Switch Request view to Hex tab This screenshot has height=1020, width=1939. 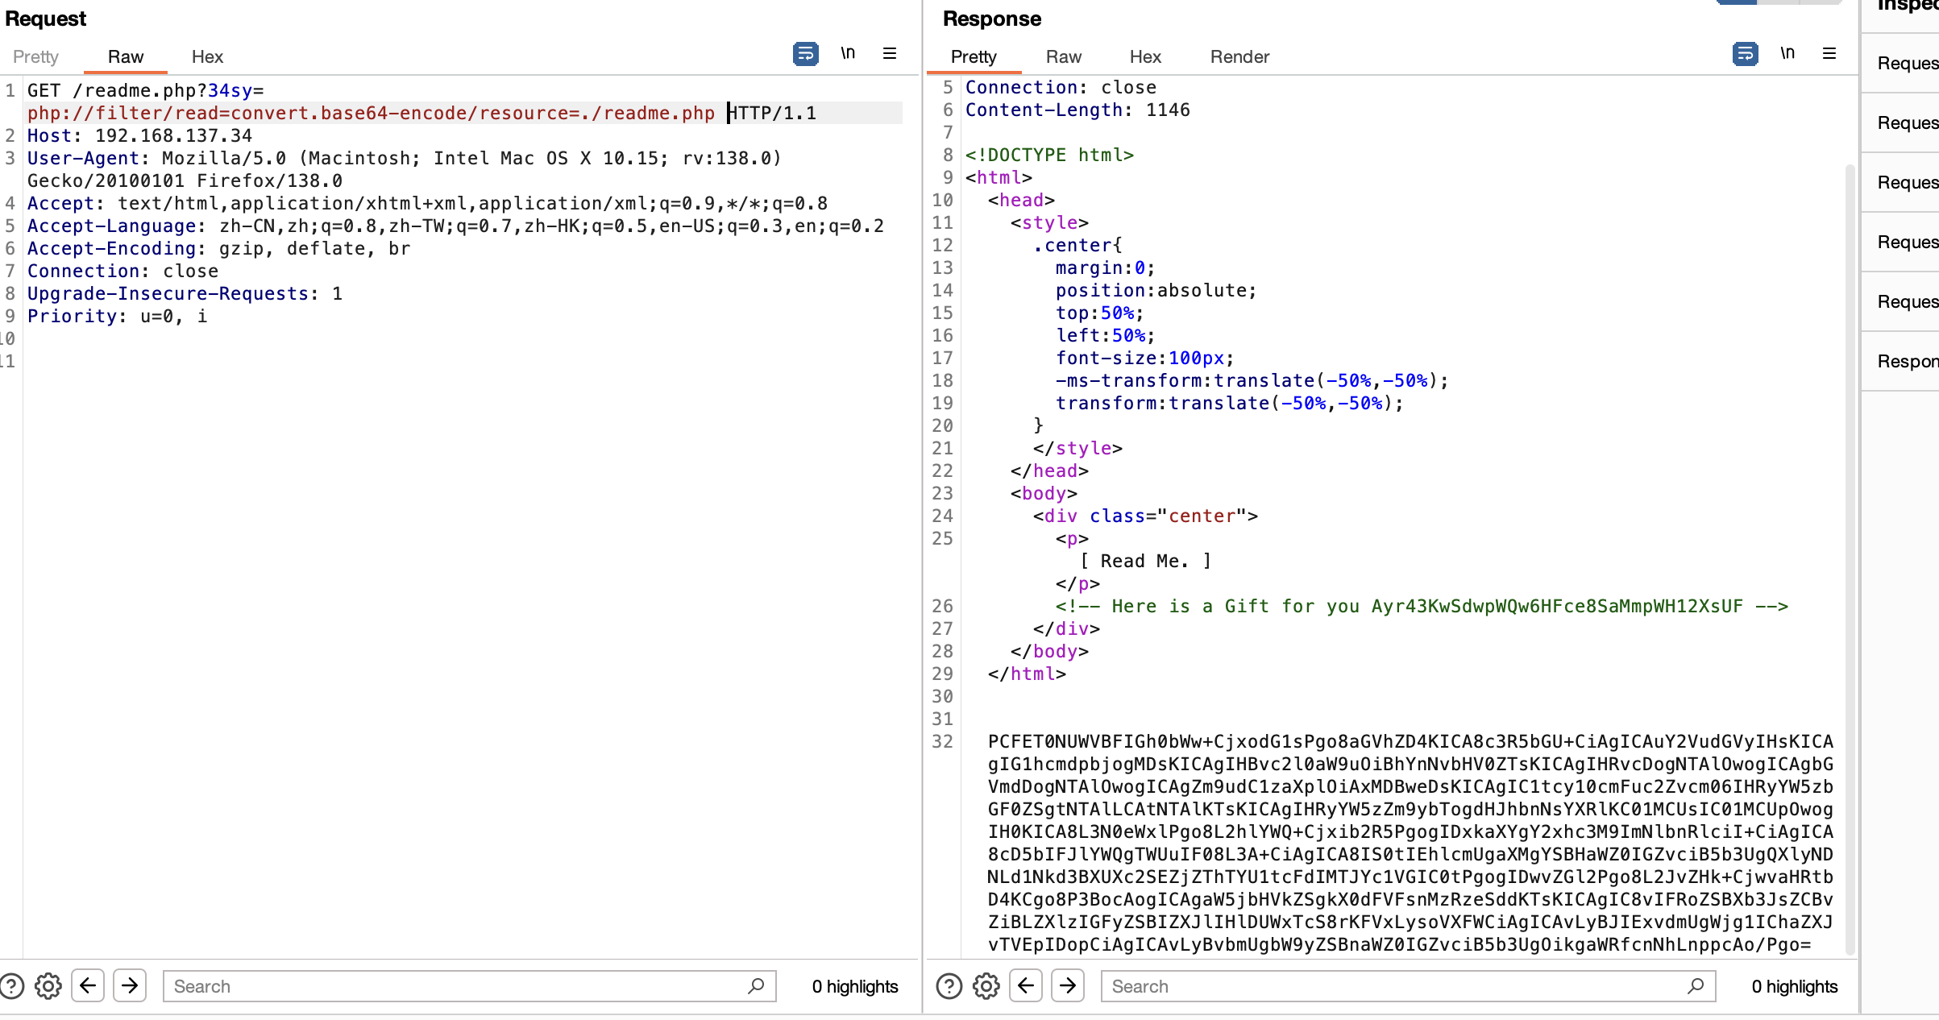[207, 56]
